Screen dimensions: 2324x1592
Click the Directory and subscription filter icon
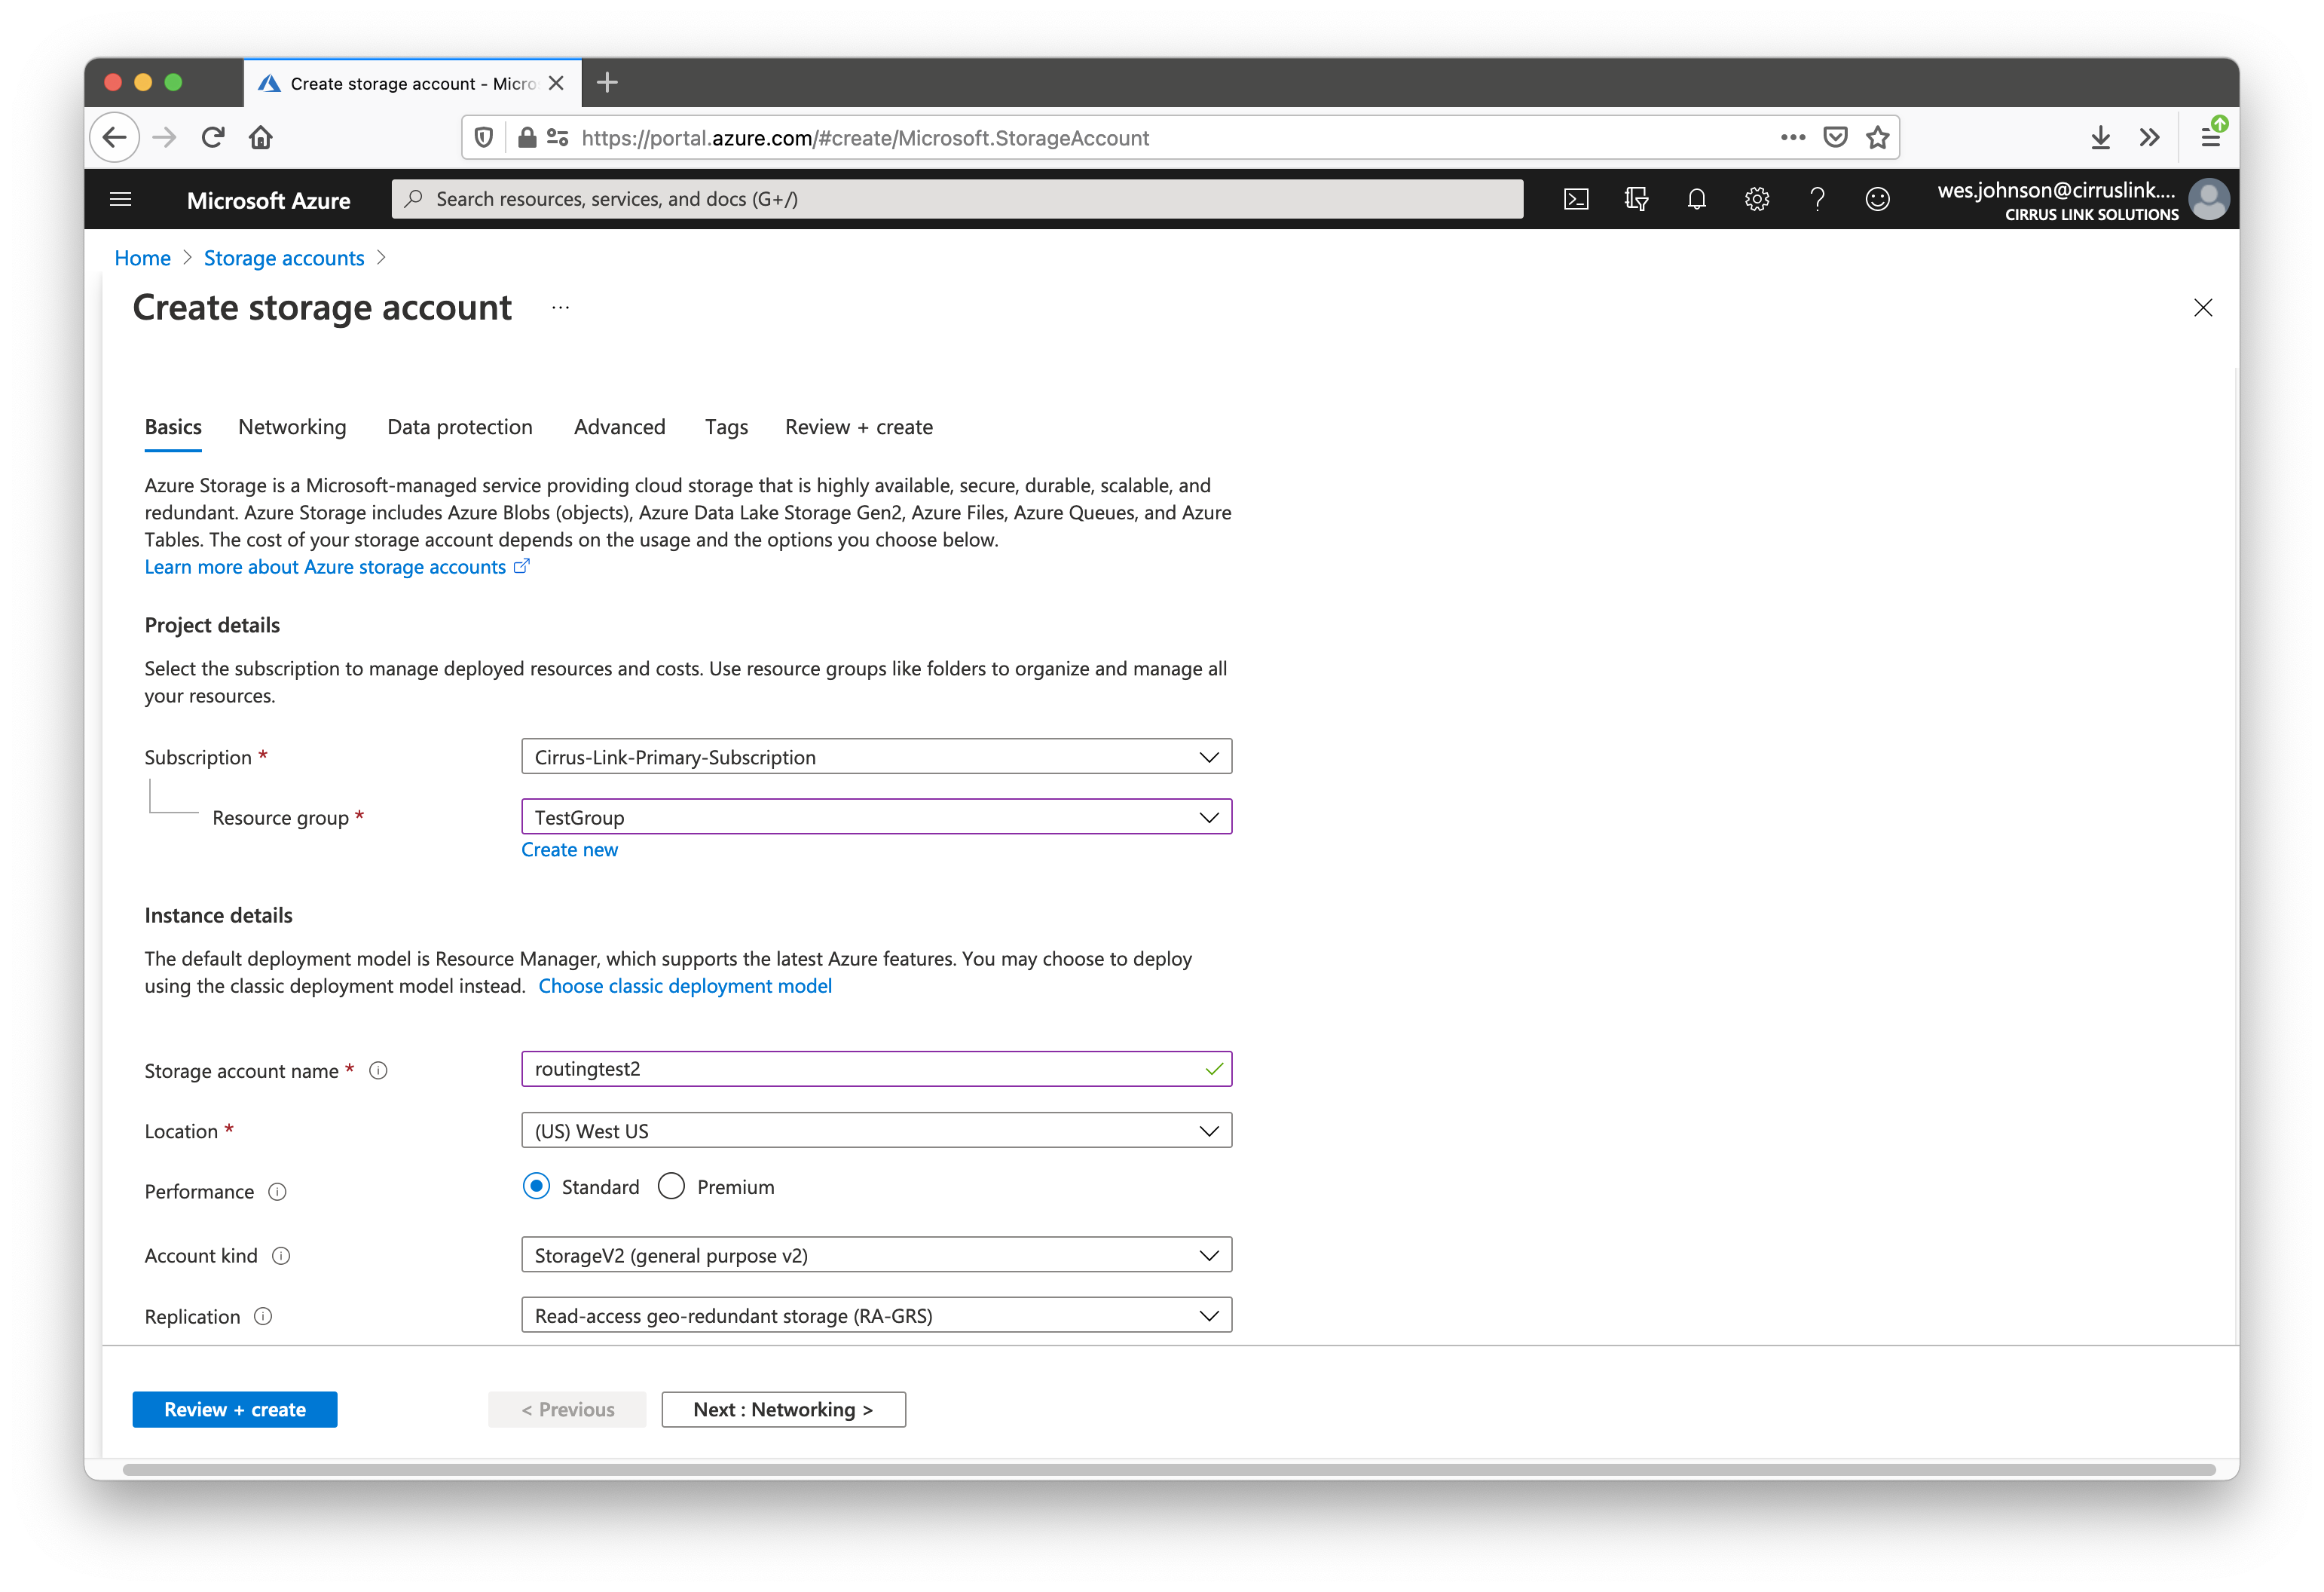(1636, 199)
